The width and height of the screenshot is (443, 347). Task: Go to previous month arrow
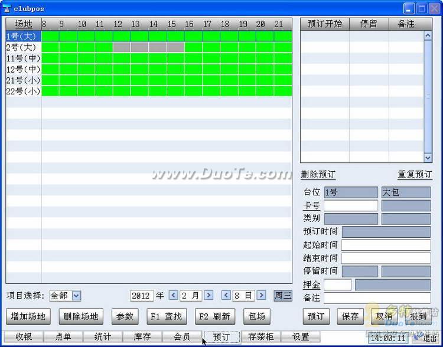(x=173, y=295)
